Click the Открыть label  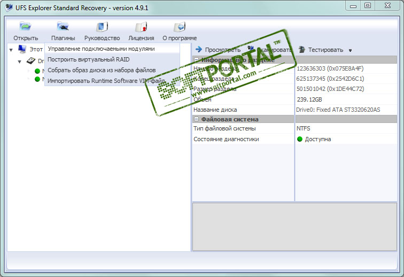(x=26, y=38)
